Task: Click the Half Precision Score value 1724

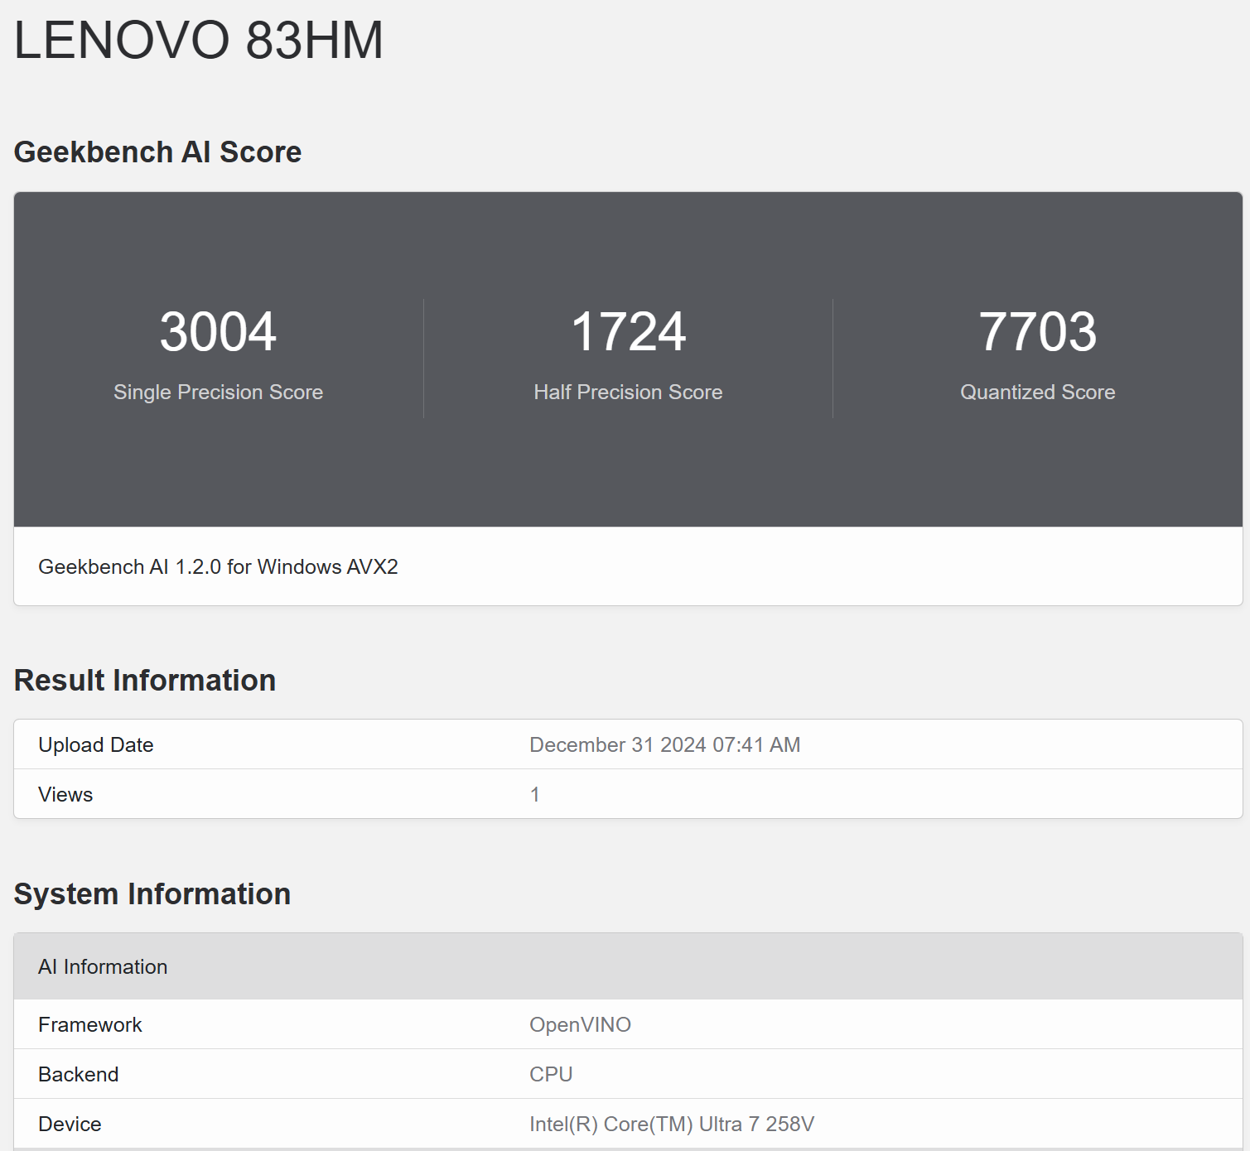Action: (628, 331)
